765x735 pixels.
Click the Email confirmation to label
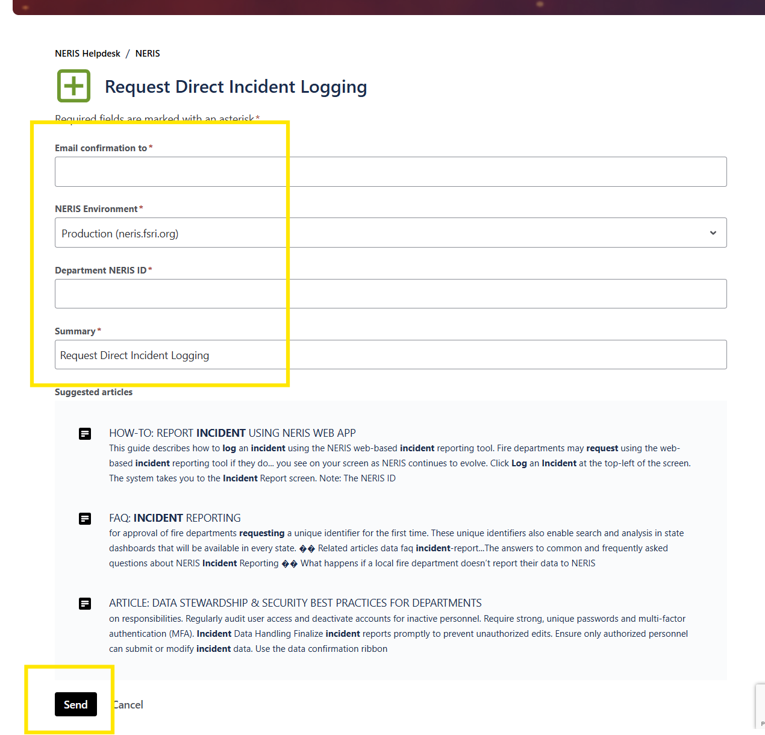[x=101, y=148]
